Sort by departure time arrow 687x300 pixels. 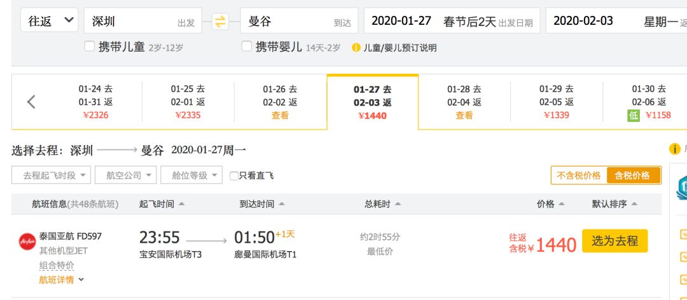click(181, 204)
